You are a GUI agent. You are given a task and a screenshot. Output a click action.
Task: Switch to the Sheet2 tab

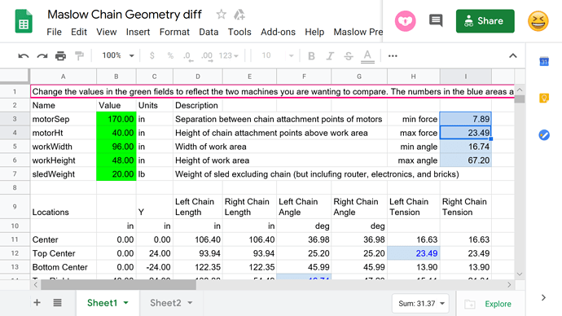point(165,303)
